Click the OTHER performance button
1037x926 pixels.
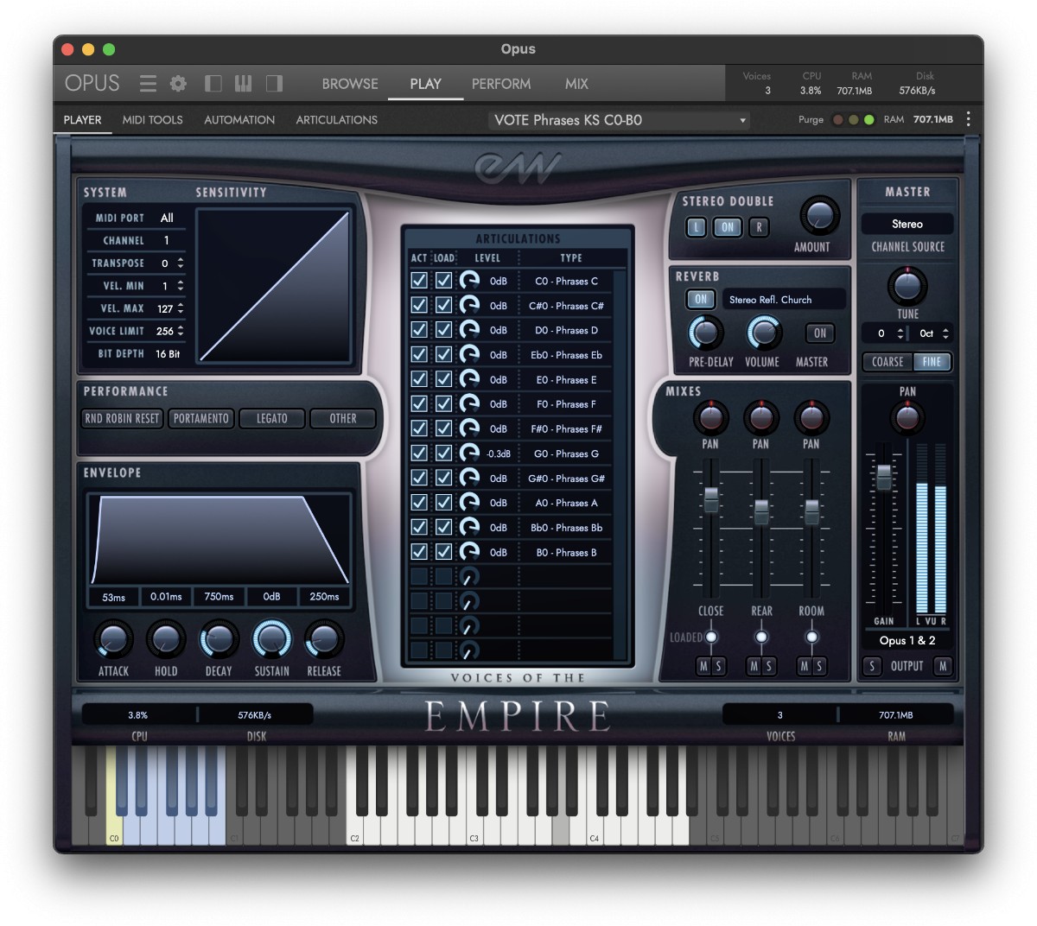343,418
